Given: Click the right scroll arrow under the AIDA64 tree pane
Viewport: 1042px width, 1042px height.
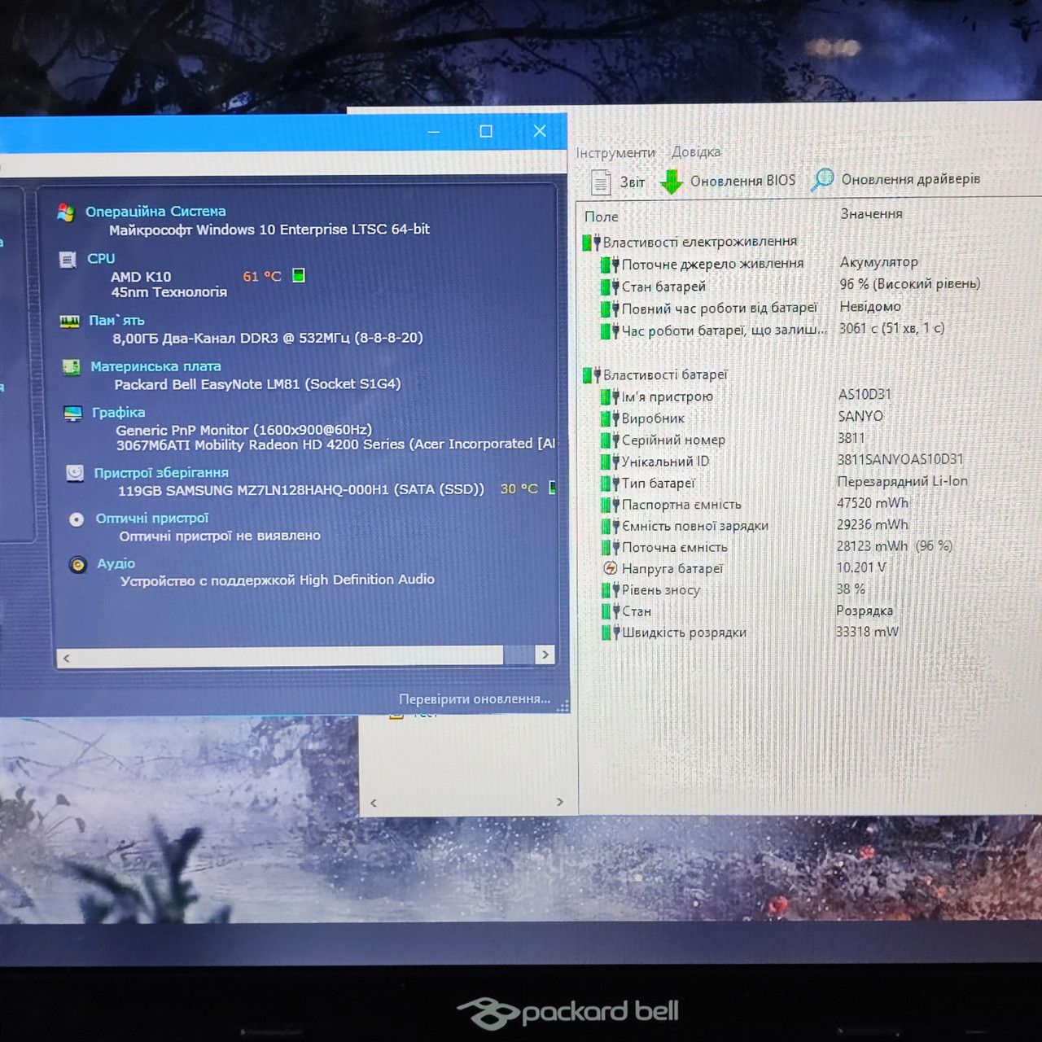Looking at the screenshot, I should [x=559, y=802].
